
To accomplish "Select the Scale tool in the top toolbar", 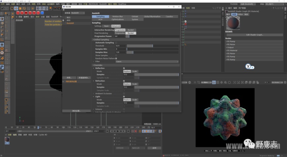I will click(x=20, y=9).
